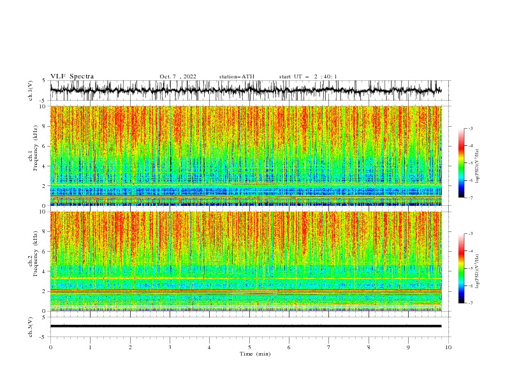Image resolution: width=505 pixels, height=390 pixels.
Task: Click the "2" tick on the time axis
Action: [130, 347]
